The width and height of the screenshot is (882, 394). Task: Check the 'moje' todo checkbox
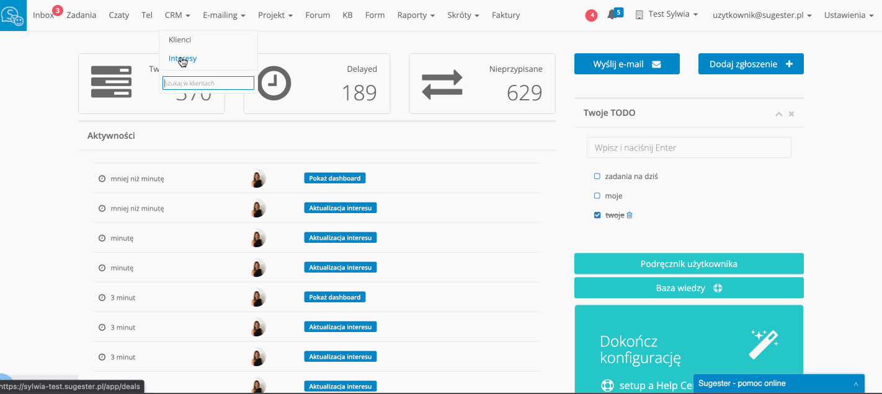point(597,196)
